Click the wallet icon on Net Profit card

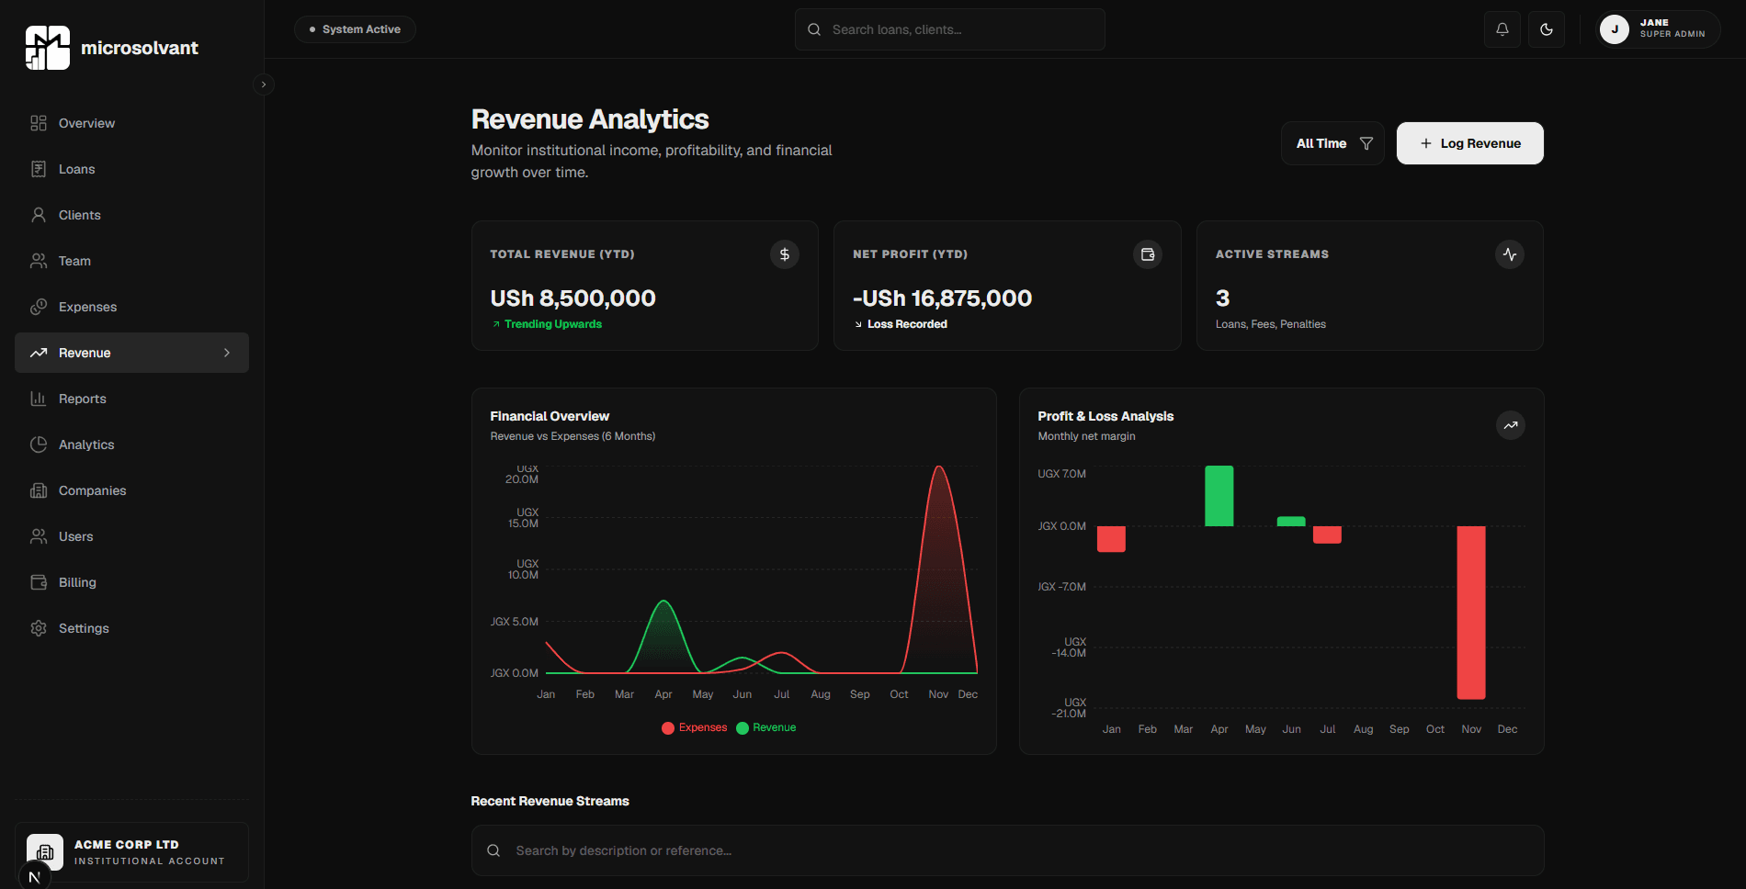point(1148,254)
